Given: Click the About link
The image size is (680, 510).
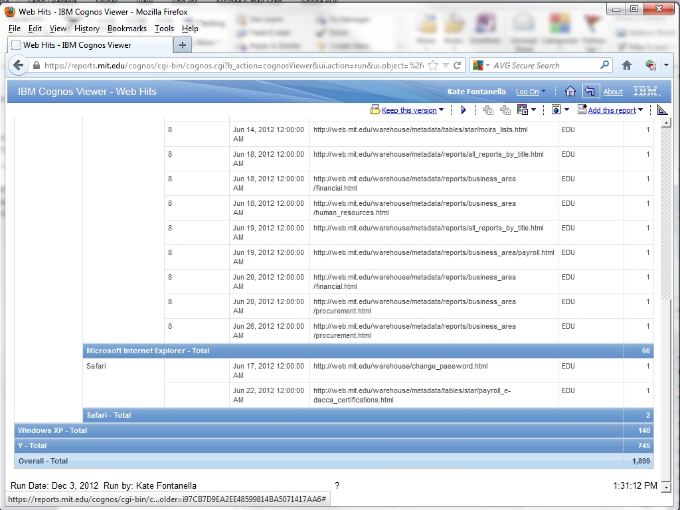Looking at the screenshot, I should click(612, 92).
